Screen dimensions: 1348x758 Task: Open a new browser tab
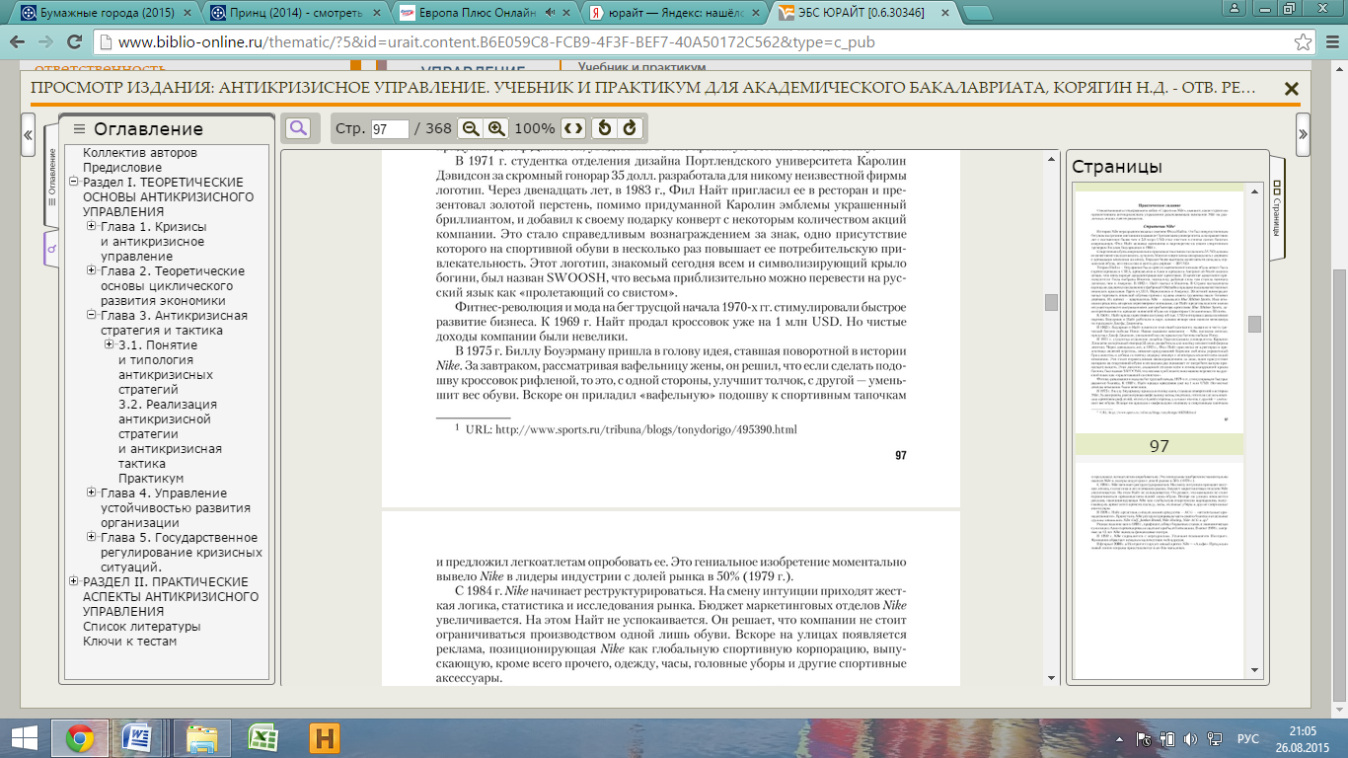tap(977, 14)
